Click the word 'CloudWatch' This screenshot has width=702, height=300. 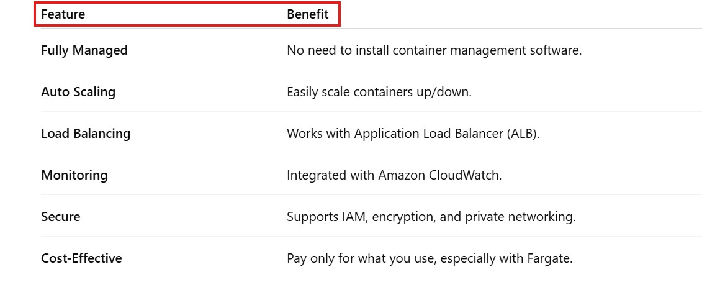click(464, 175)
